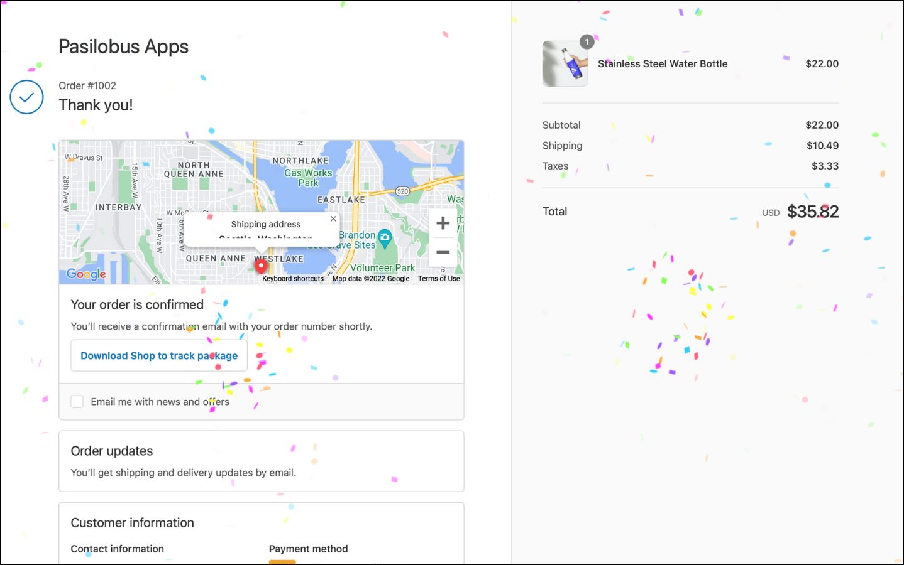This screenshot has height=565, width=904.
Task: Click the water bottle product thumbnail
Action: point(565,64)
